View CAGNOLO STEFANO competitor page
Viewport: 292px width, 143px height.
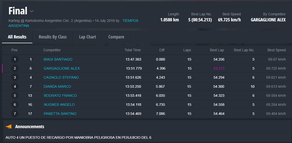[x=61, y=77]
